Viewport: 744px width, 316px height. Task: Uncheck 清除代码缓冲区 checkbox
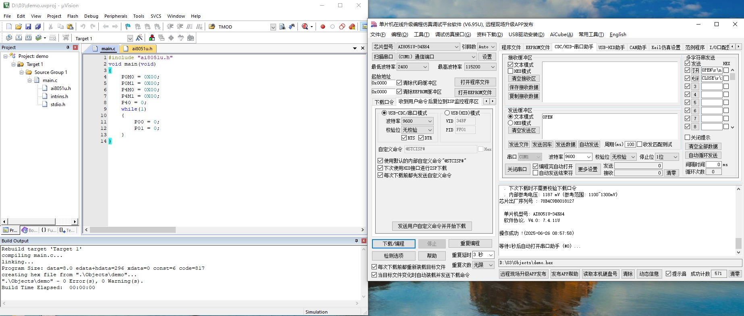399,83
